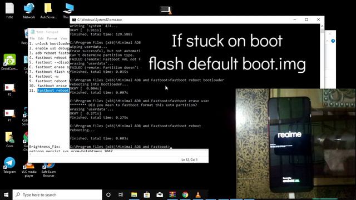Image resolution: width=356 pixels, height=200 pixels.
Task: Open the Mail app from the taskbar
Action: coord(160,195)
